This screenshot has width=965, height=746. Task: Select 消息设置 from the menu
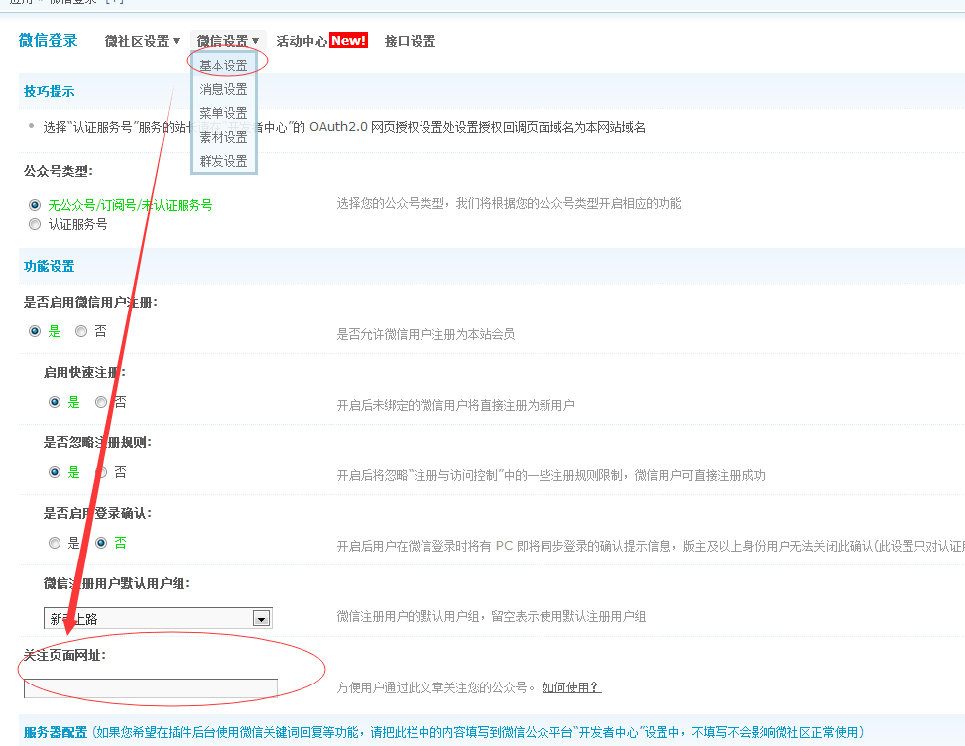pos(223,89)
